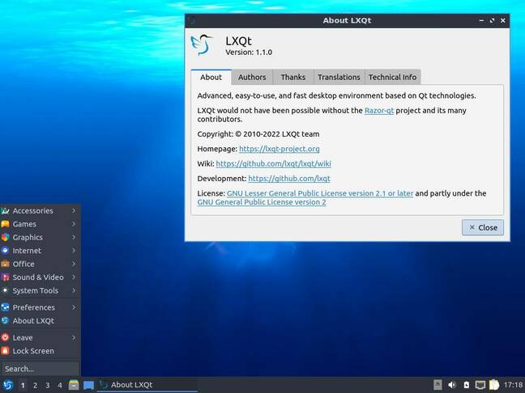525x393 pixels.
Task: Minimize the About LXQt window
Action: tap(481, 20)
